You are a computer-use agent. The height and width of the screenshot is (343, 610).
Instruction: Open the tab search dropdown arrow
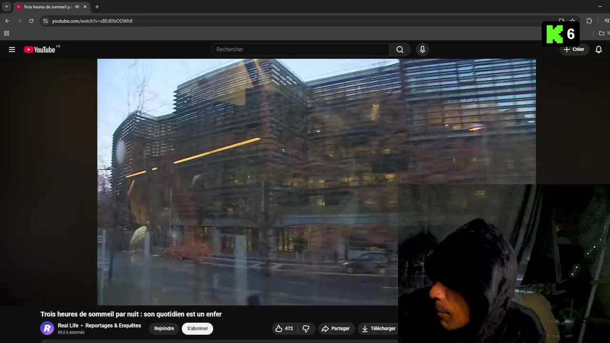[6, 7]
